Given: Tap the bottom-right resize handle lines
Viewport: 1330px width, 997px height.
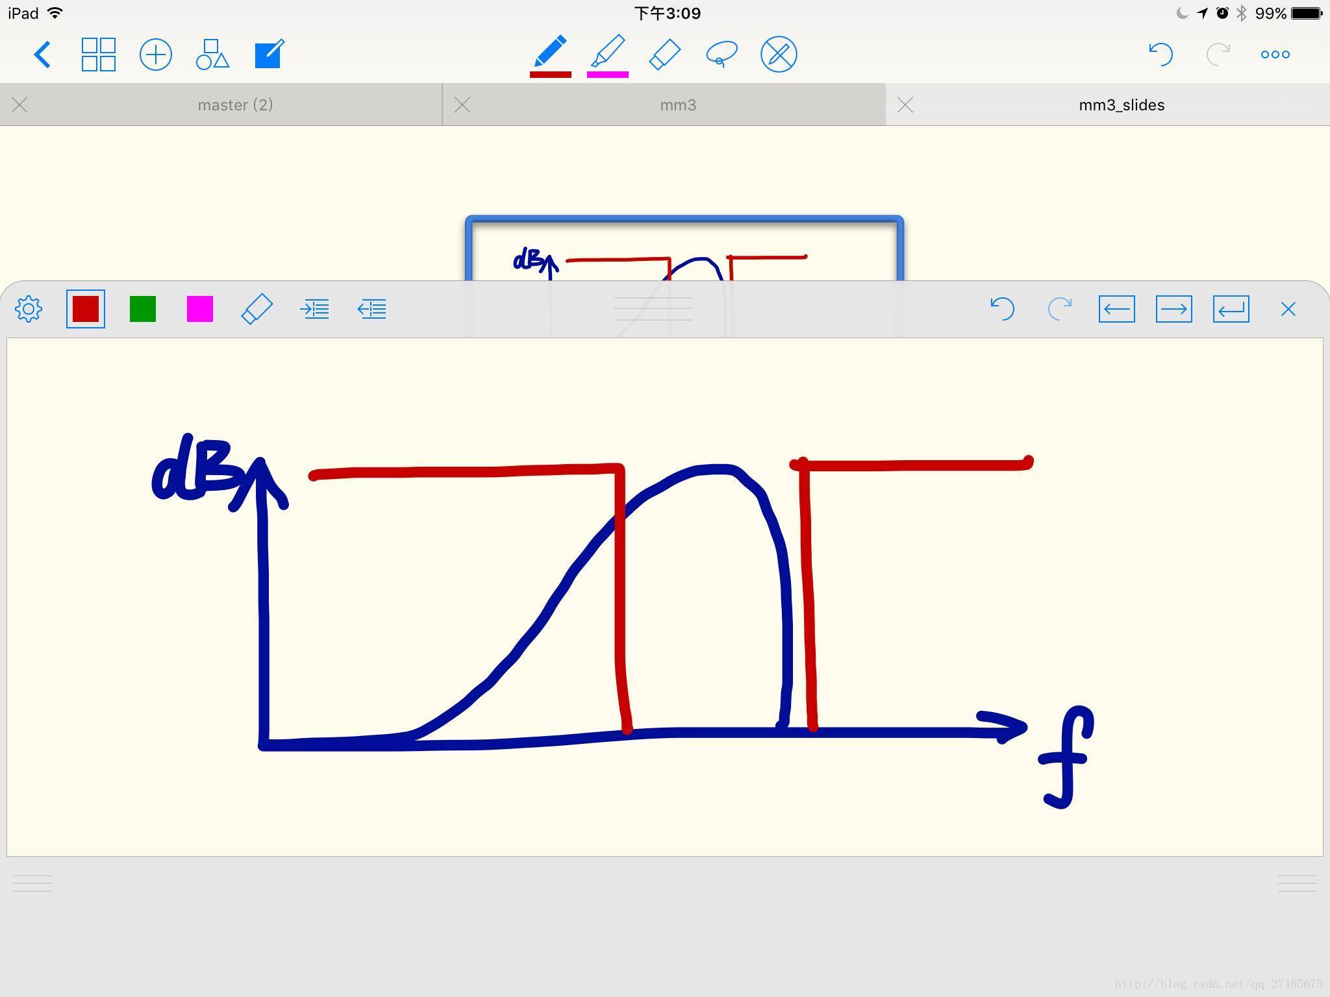Looking at the screenshot, I should point(1298,883).
